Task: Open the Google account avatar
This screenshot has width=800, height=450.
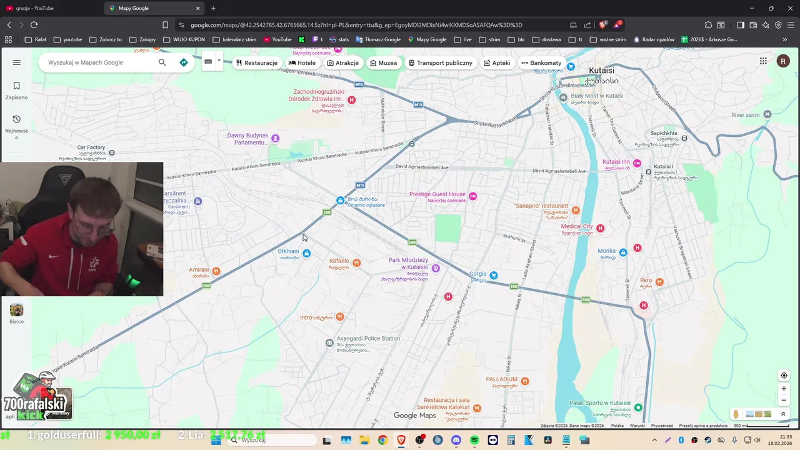Action: [783, 61]
